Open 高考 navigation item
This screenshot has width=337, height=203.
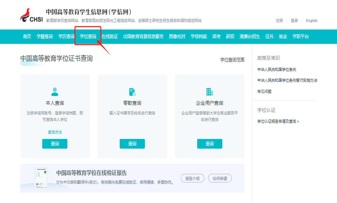[217, 36]
